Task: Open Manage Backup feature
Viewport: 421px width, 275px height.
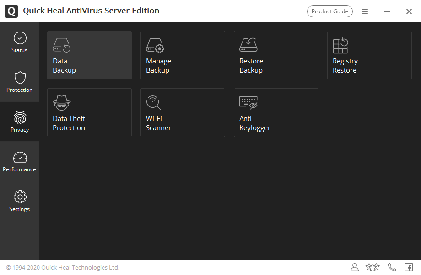Action: (x=183, y=55)
